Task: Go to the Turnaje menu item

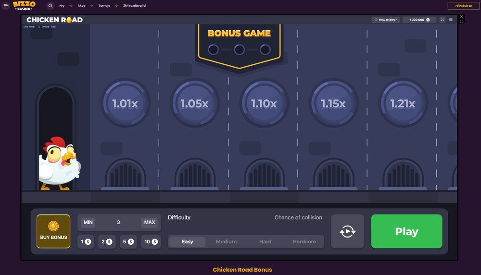Action: [x=104, y=6]
